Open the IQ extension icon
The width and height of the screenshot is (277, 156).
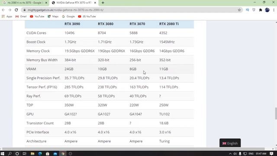[x=247, y=10]
